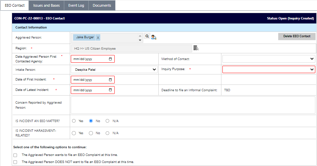Open the Inquiry Purpose dropdown

coord(269,69)
